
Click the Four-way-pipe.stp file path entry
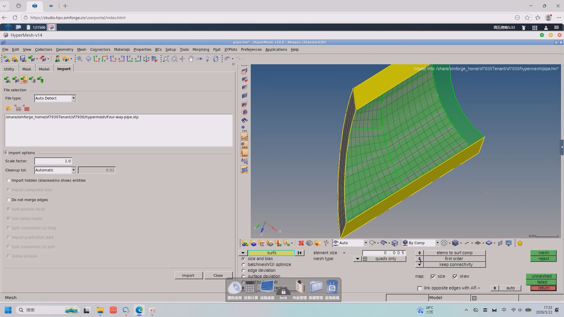pos(72,117)
